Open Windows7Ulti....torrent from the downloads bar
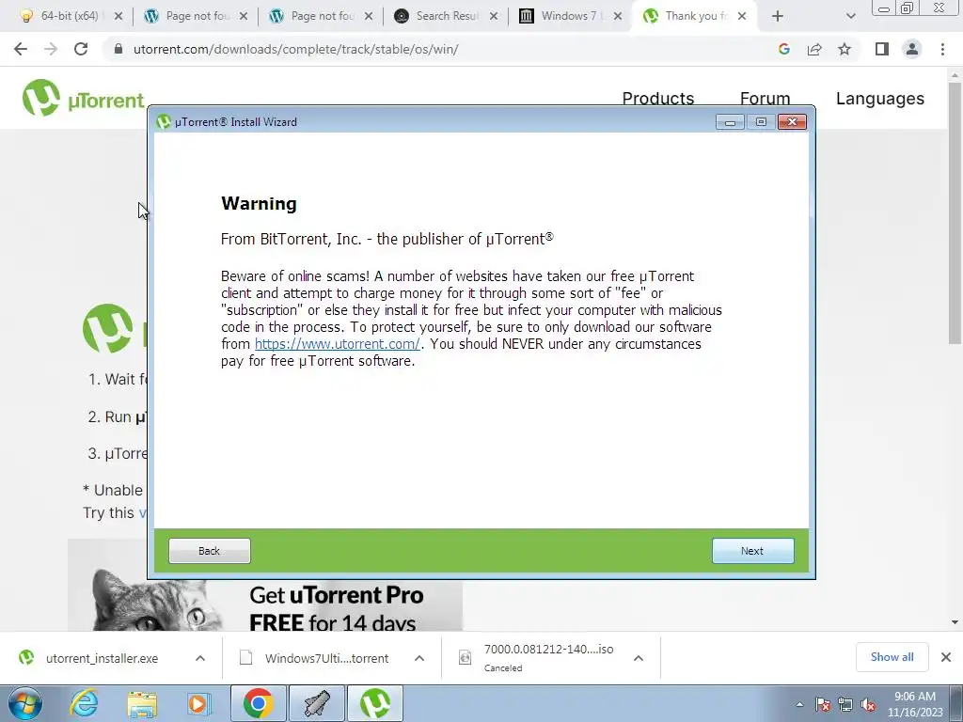This screenshot has height=722, width=963. pyautogui.click(x=326, y=658)
